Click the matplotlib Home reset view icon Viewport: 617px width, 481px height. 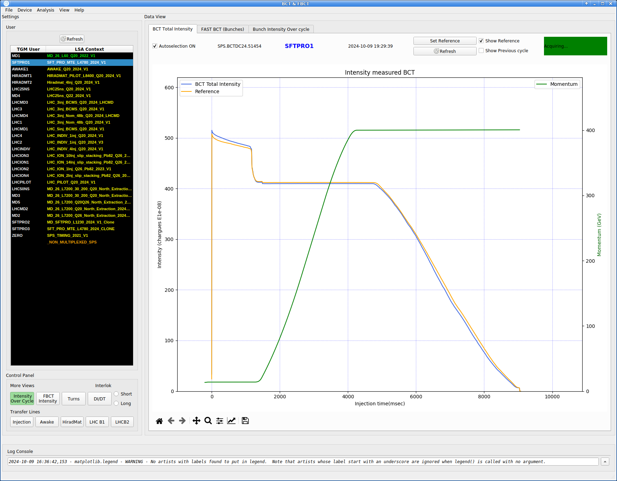[159, 421]
